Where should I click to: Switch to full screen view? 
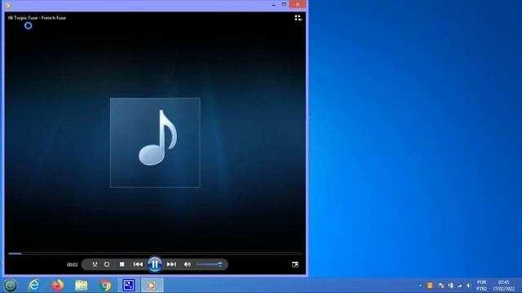pyautogui.click(x=295, y=265)
